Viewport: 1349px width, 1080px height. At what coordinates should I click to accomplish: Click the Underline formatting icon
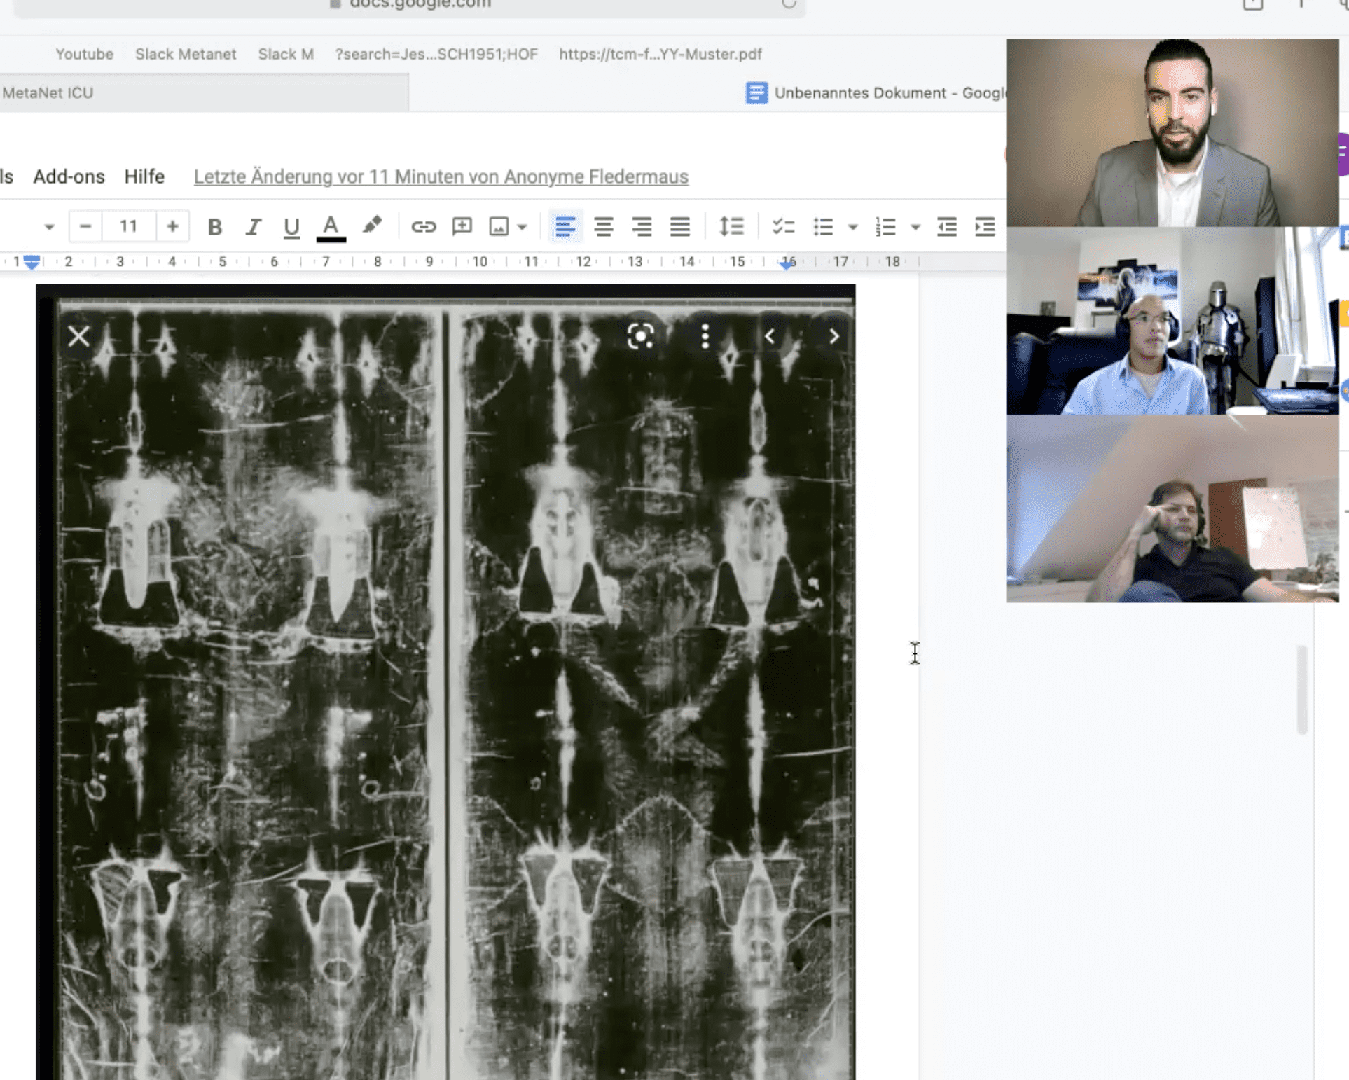pos(292,226)
